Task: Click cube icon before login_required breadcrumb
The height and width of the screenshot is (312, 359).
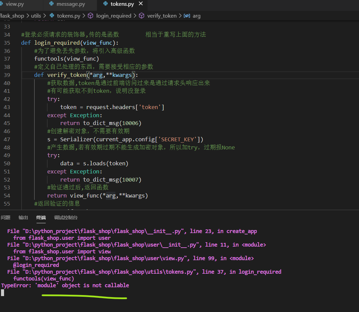Action: [x=91, y=16]
